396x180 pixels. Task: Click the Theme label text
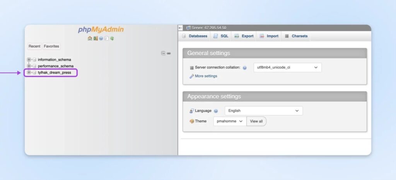(201, 121)
